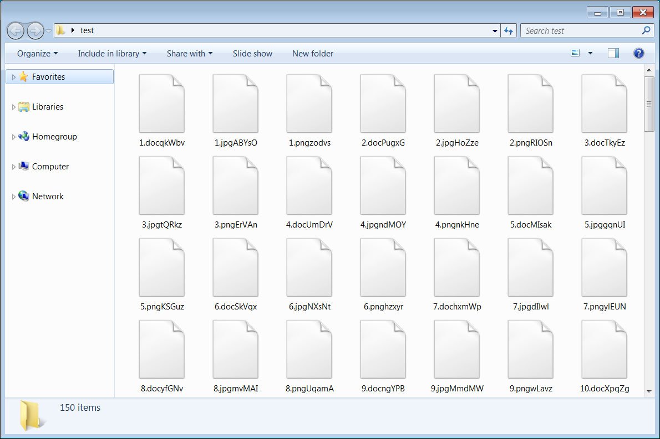Open the 5.docMIsak document
The image size is (660, 439).
pos(530,184)
